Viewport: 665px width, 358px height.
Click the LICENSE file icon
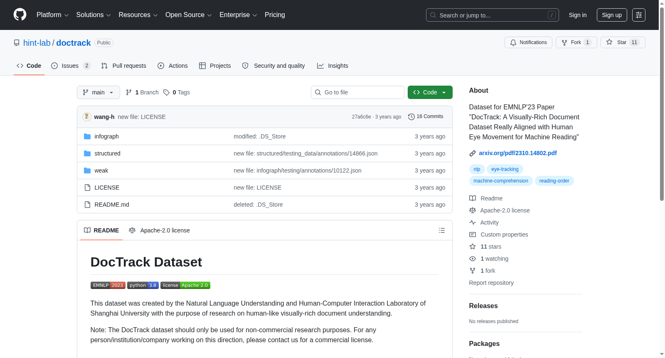[x=87, y=188]
